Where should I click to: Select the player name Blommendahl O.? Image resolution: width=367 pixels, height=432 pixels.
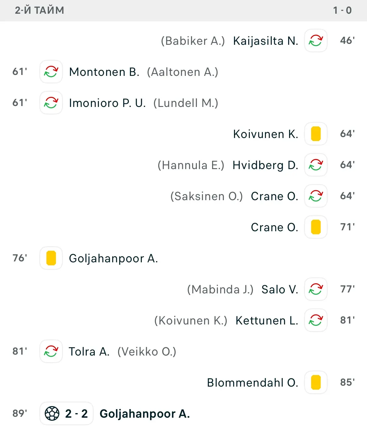point(253,383)
